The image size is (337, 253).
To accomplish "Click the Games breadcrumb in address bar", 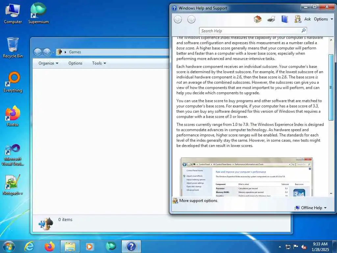I will click(75, 52).
